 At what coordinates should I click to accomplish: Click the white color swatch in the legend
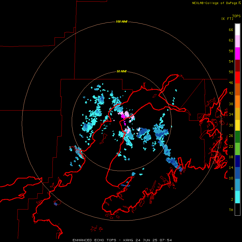pos(237,30)
